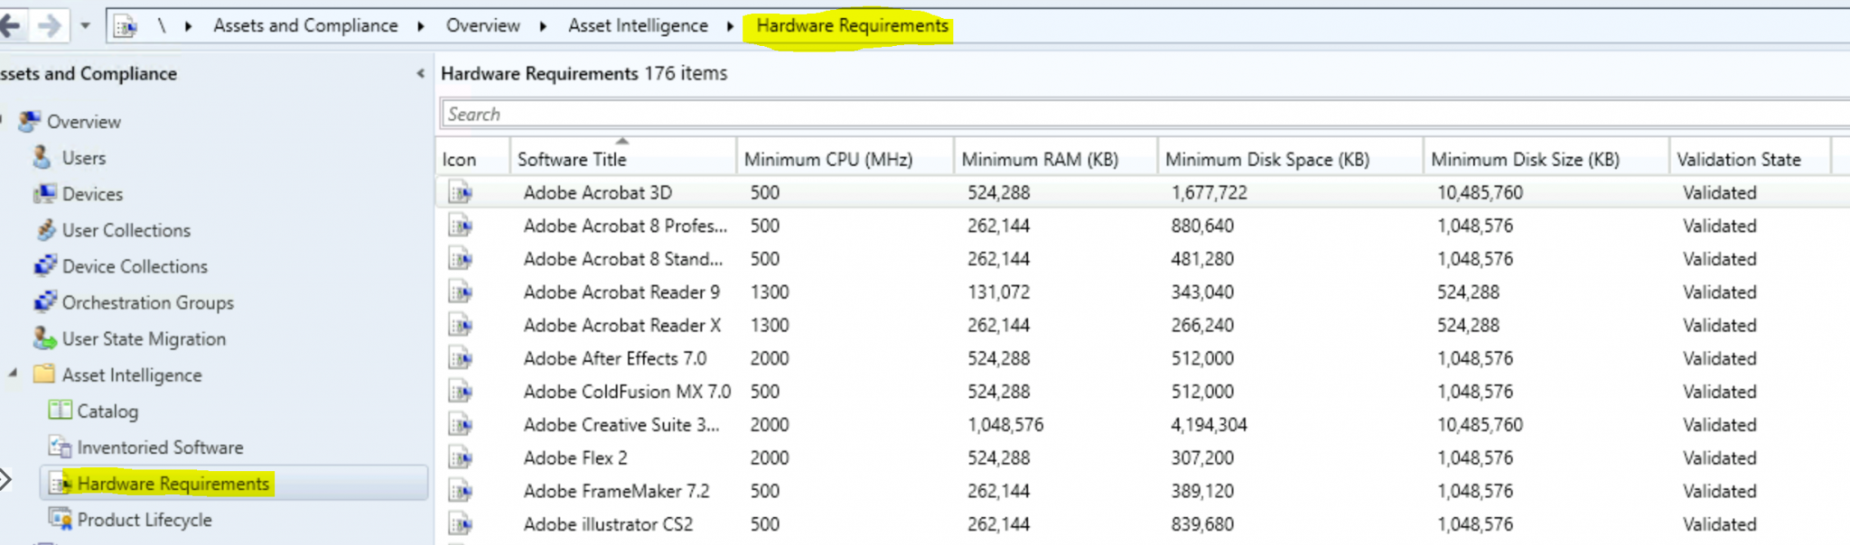Click the Adobe Flex 2 row icon
Image resolution: width=1850 pixels, height=545 pixels.
461,457
